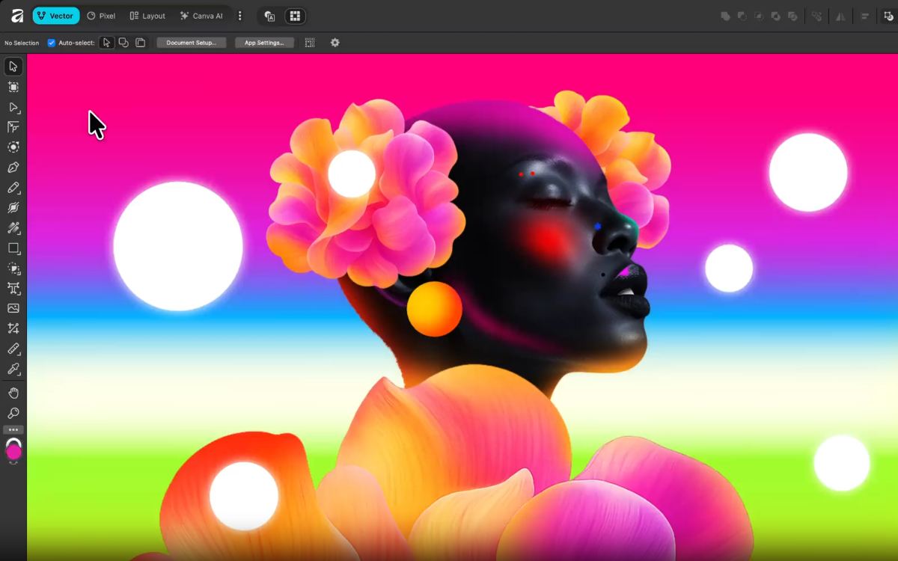Select the Place Image tool
Image resolution: width=898 pixels, height=561 pixels.
[x=13, y=308]
